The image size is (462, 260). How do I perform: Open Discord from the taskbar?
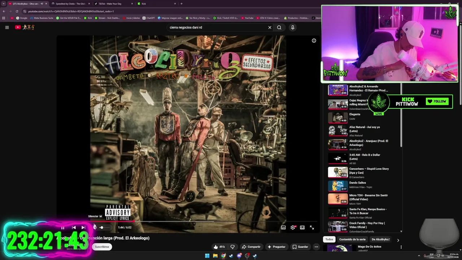pos(239,256)
